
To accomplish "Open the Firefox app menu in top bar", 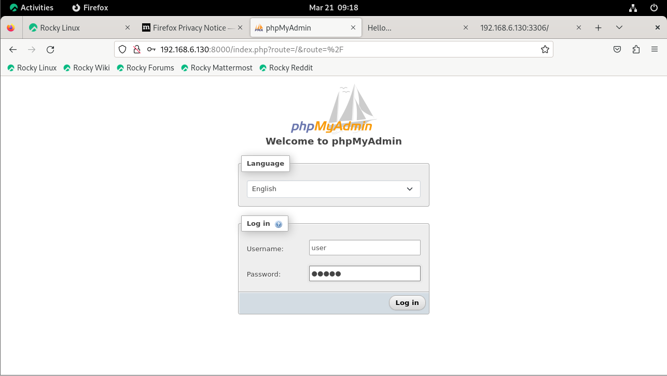I will 90,8.
